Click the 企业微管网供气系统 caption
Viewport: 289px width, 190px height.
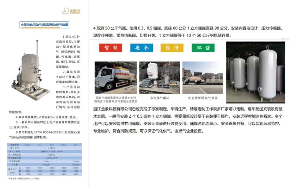(203, 98)
